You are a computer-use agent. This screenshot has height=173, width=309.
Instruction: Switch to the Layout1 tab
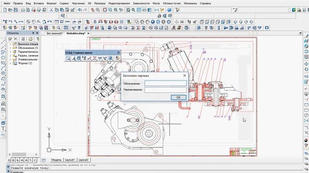[x=70, y=160]
